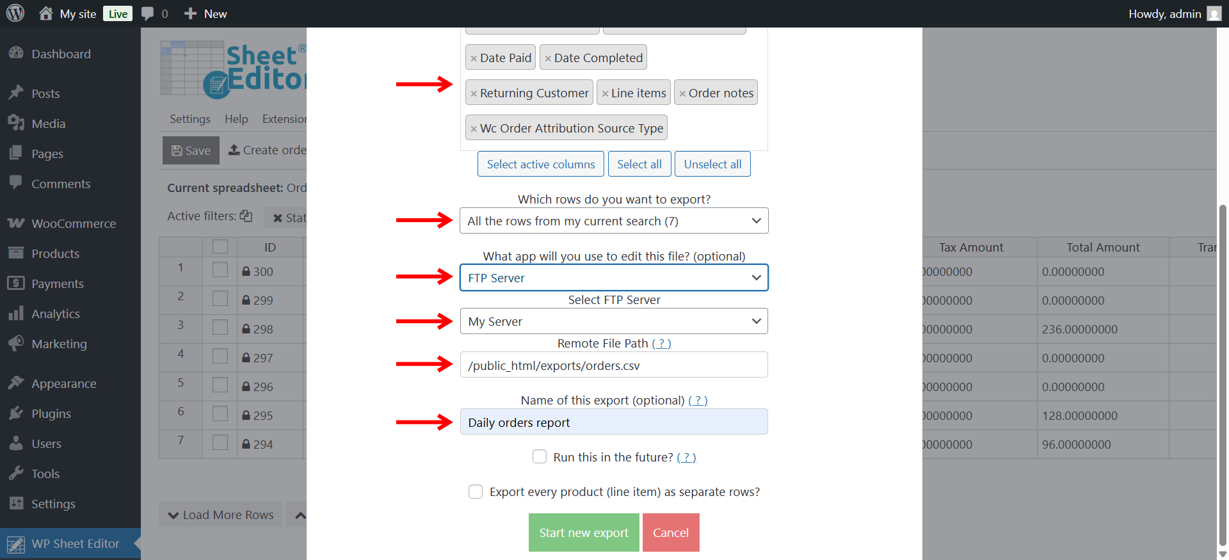This screenshot has height=560, width=1229.
Task: Click the WooCommerce sidebar icon
Action: pyautogui.click(x=16, y=223)
